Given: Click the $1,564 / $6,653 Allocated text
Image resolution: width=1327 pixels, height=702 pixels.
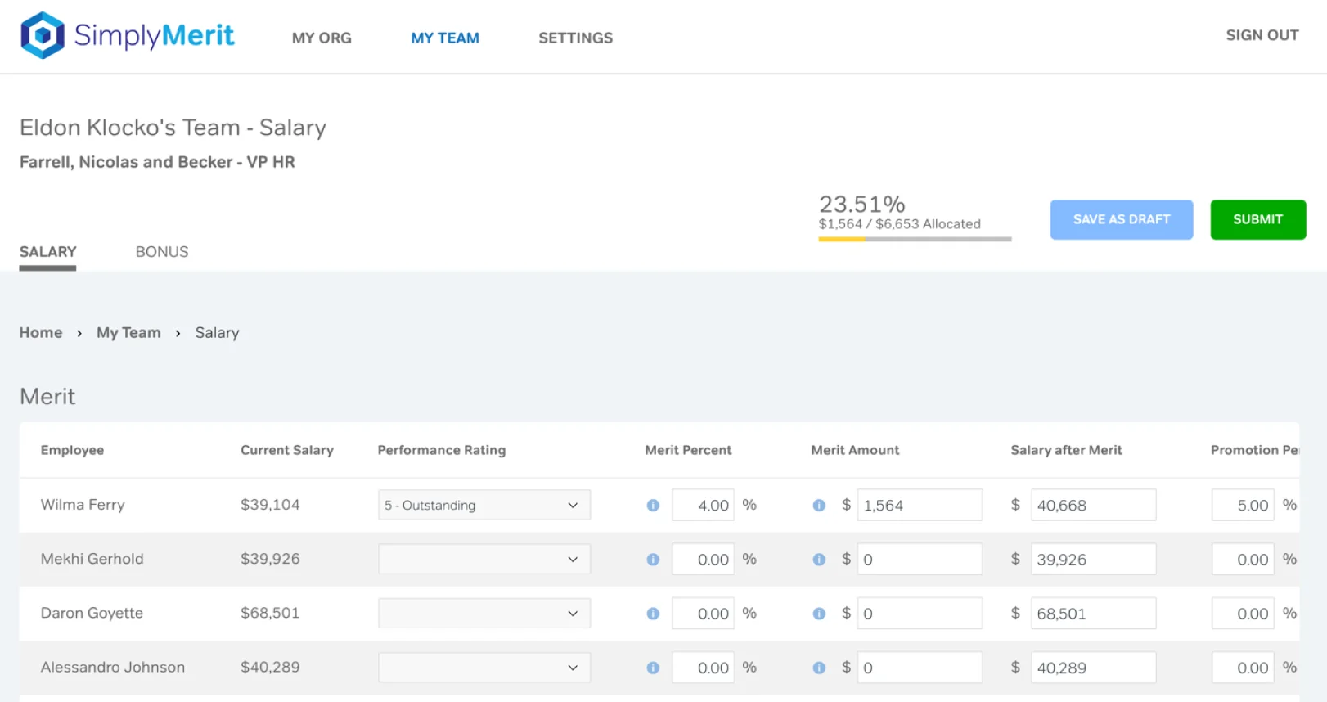Looking at the screenshot, I should (900, 224).
